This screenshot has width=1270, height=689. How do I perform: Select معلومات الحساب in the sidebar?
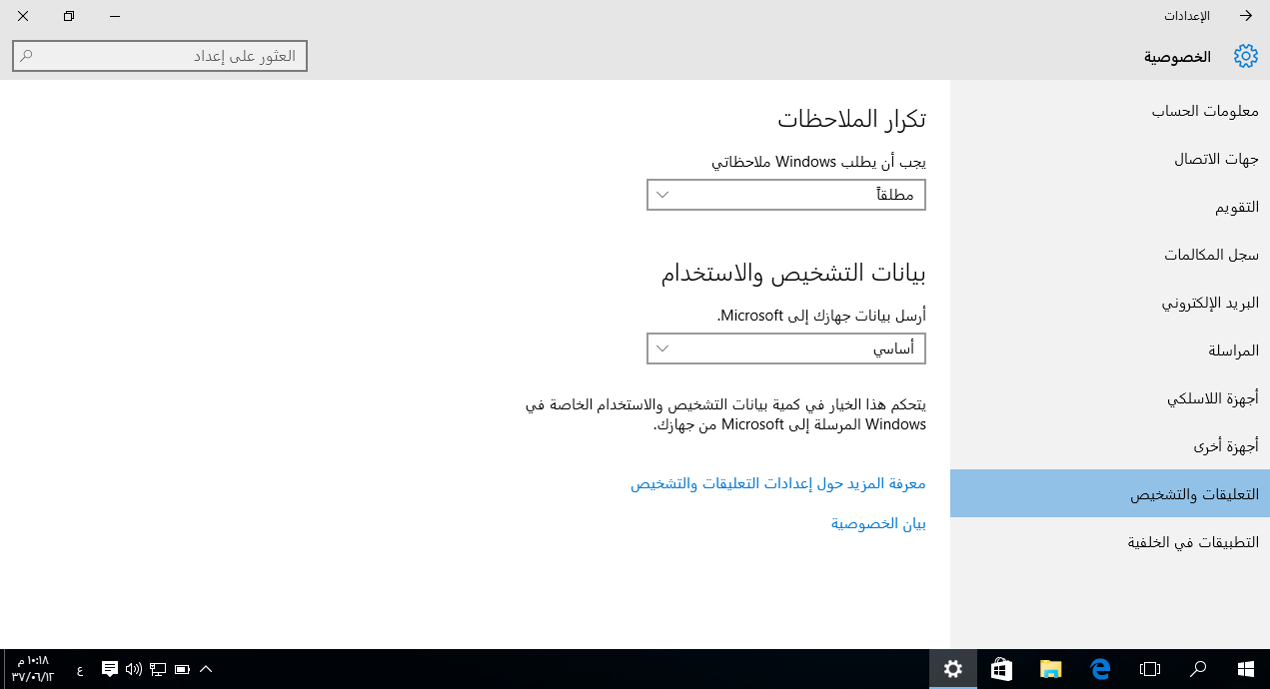click(x=1110, y=111)
